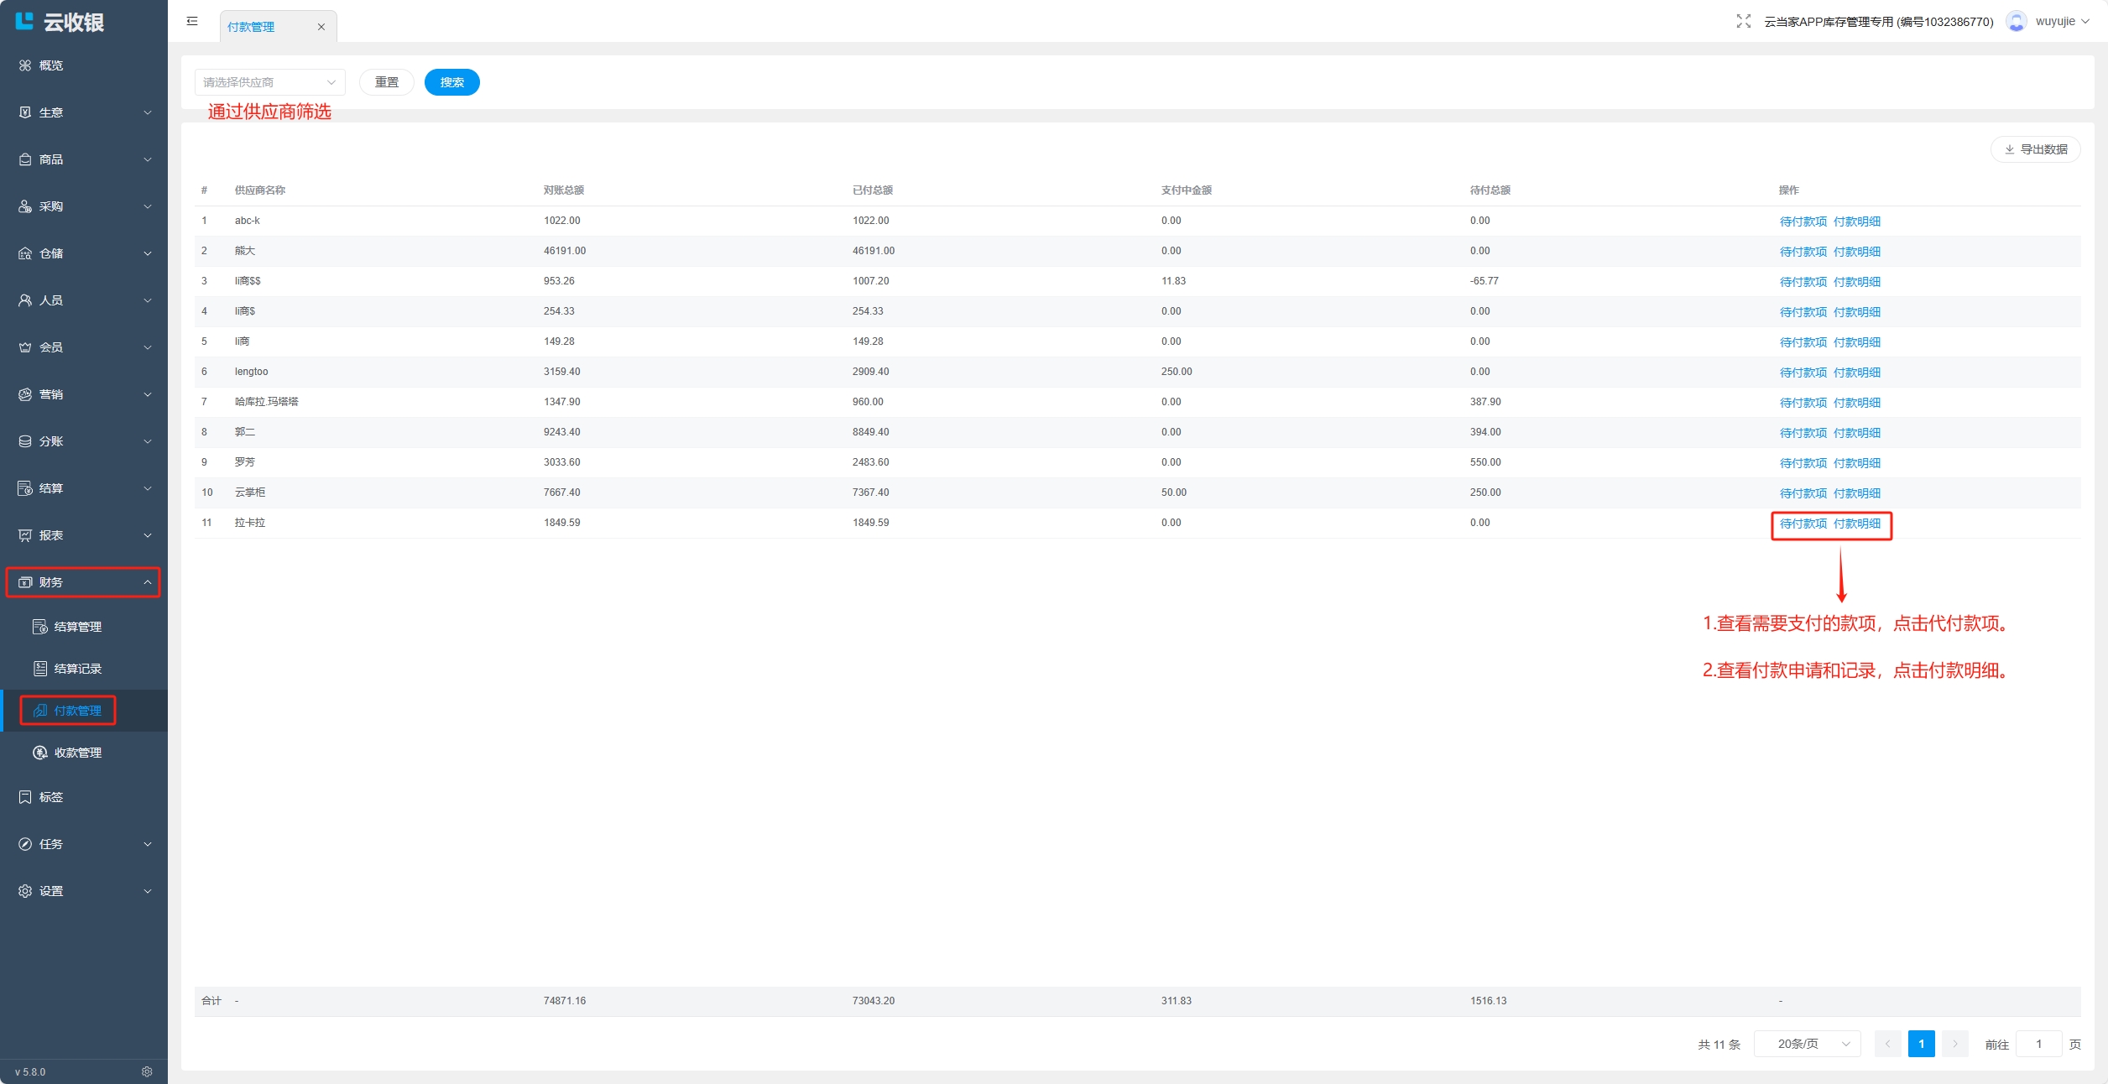Screen dimensions: 2108x1084
Task: Open 收款管理 from the finance submenu
Action: 77,753
